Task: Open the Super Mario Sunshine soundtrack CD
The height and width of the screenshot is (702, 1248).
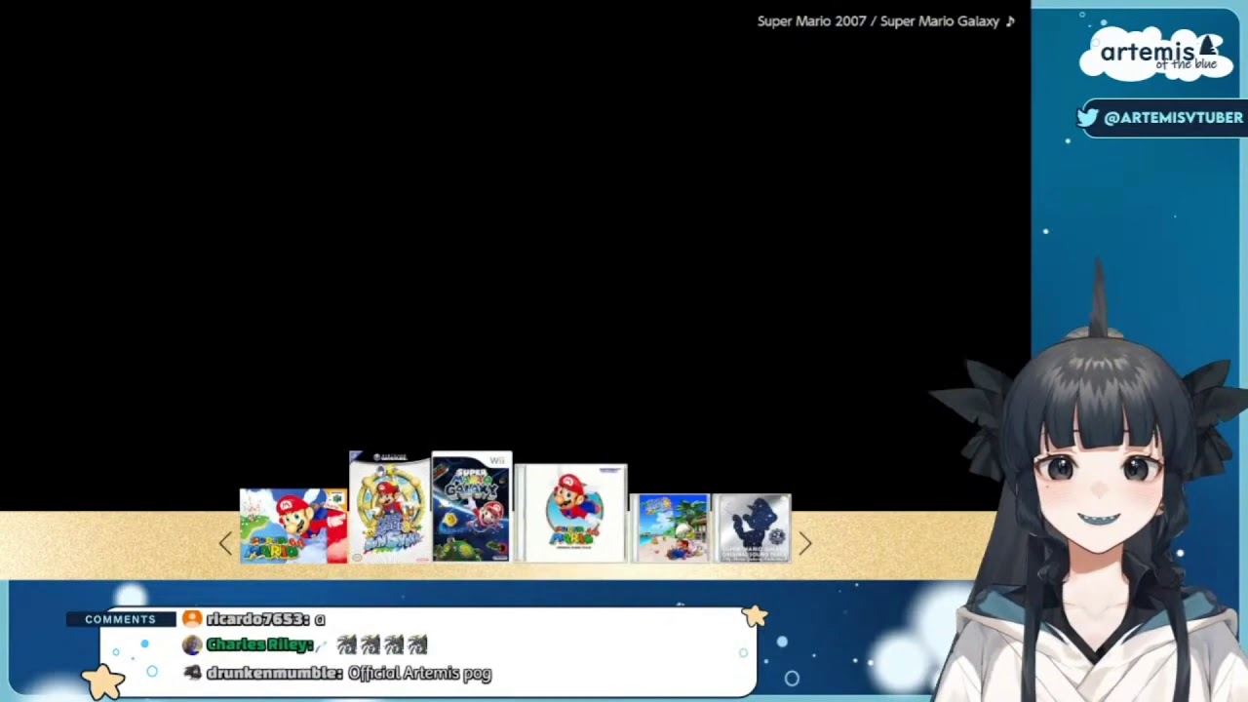Action: pos(670,528)
